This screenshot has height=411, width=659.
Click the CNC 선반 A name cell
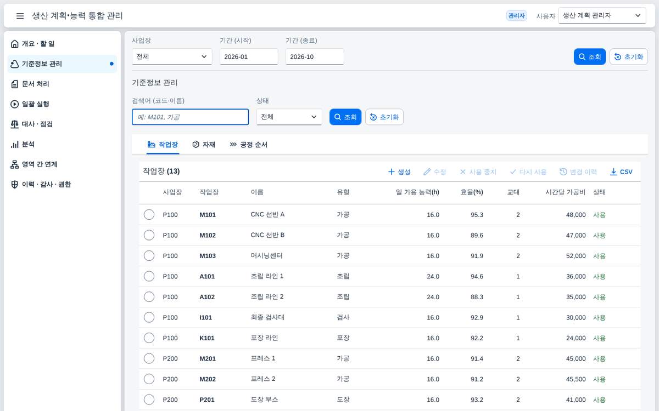tap(267, 215)
